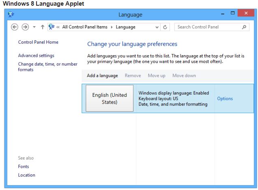Expand the breadcrumb arrow after All Control Panel Items
Screen dimensions: 258x190
coord(112,27)
